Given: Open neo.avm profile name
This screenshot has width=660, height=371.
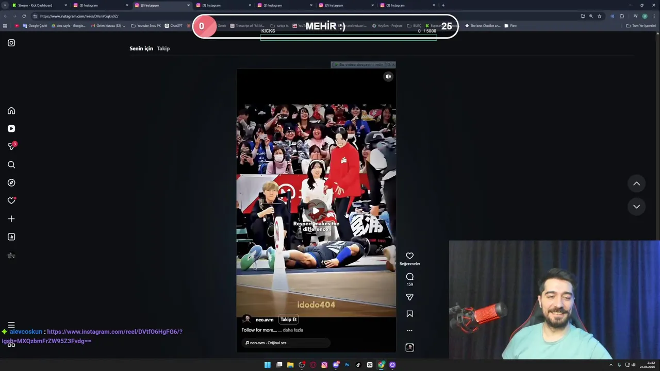Looking at the screenshot, I should 265,320.
